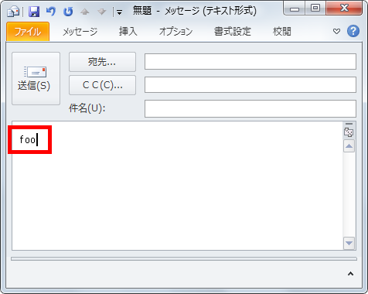This screenshot has height=294, width=368.
Task: Save the message with the floppy disk icon
Action: [x=34, y=12]
